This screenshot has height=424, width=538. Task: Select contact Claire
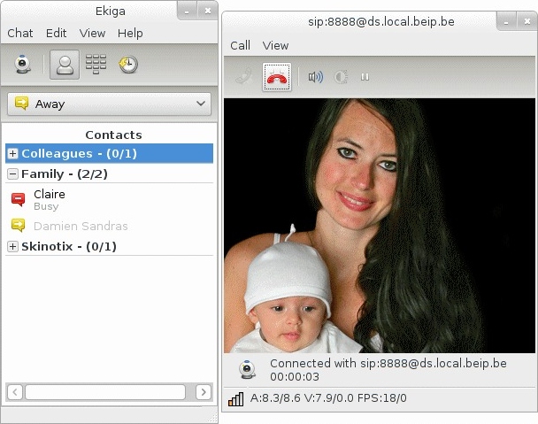pyautogui.click(x=109, y=199)
